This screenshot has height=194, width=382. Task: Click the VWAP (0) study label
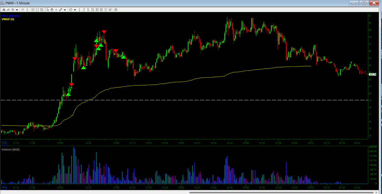[x=8, y=19]
